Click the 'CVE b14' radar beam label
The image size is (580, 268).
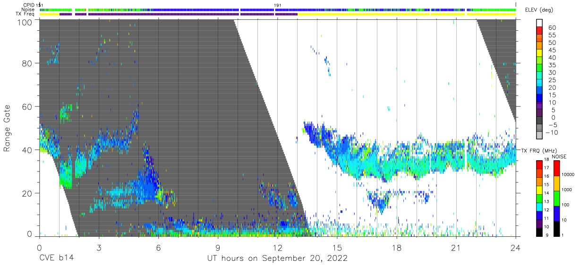pyautogui.click(x=56, y=258)
